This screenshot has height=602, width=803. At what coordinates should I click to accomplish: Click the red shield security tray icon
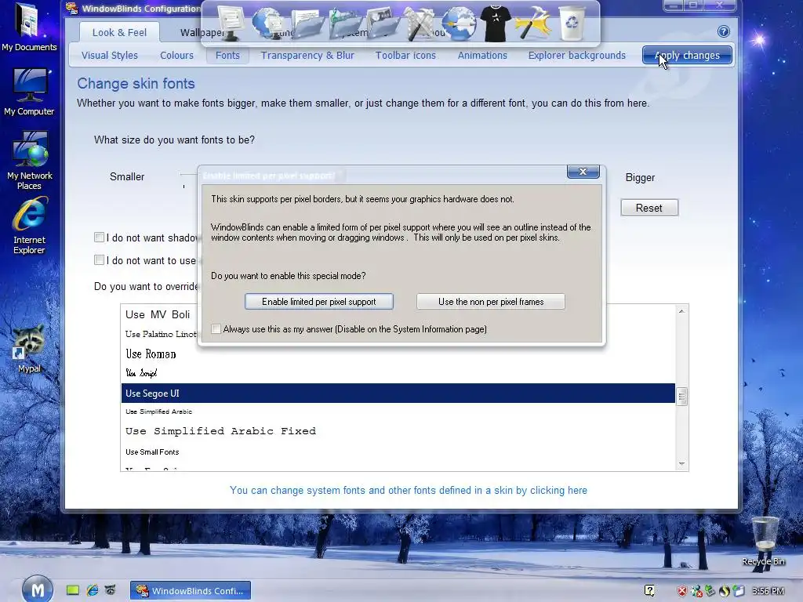[682, 591]
